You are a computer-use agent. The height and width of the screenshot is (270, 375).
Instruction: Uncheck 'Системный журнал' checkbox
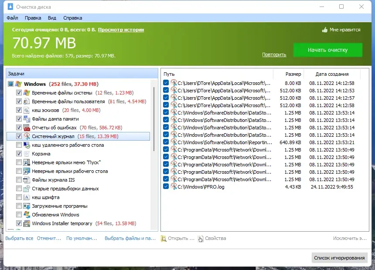coord(19,136)
